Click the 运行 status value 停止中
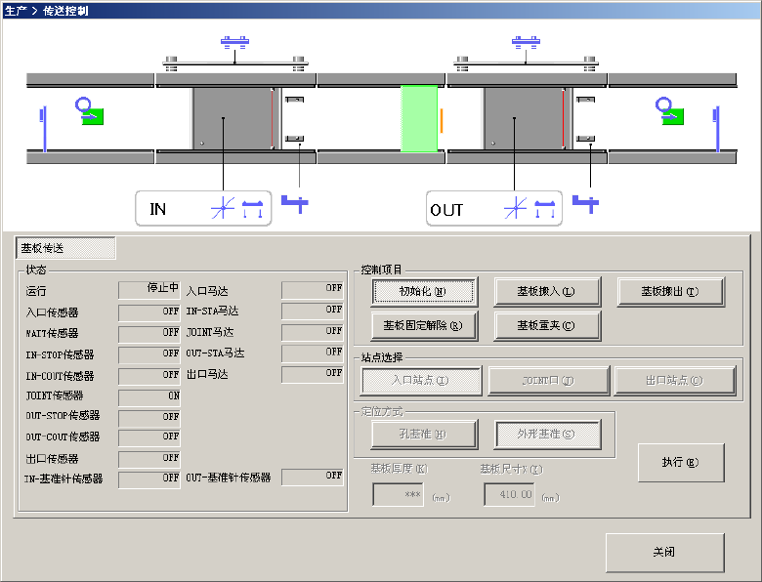762x582 pixels. (x=149, y=290)
